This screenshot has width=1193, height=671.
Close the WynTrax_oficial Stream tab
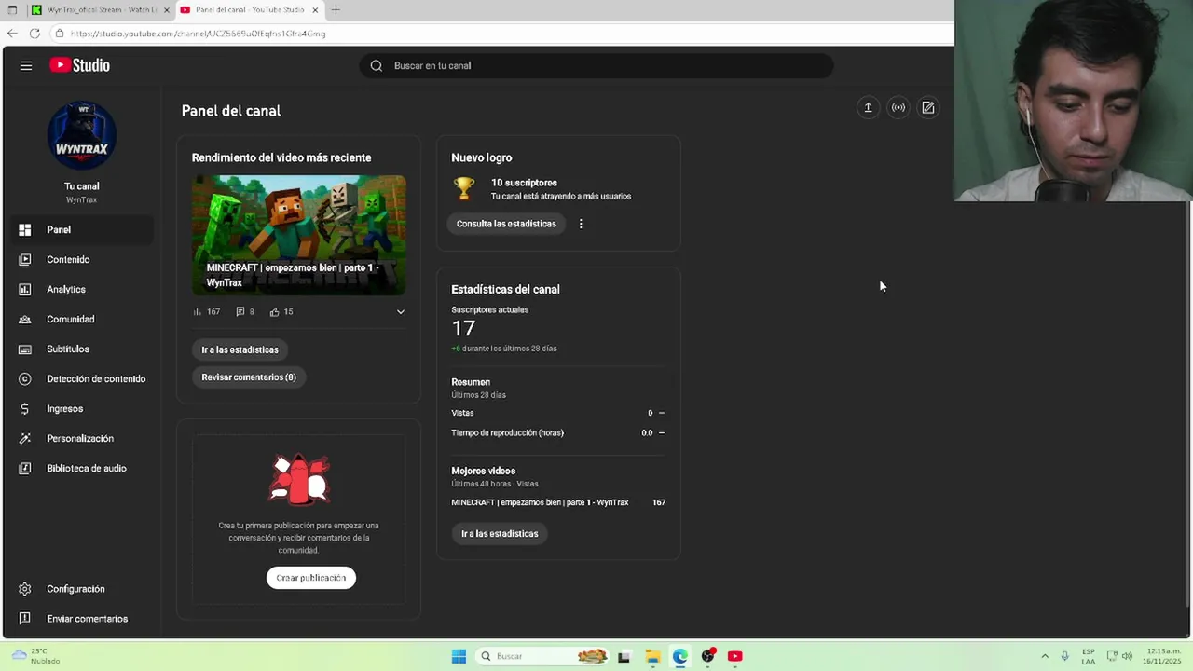167,9
